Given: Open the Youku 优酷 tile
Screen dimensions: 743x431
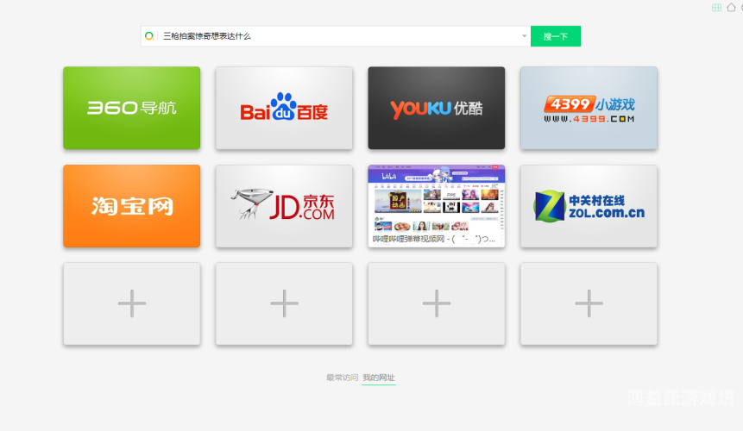Looking at the screenshot, I should [x=437, y=108].
